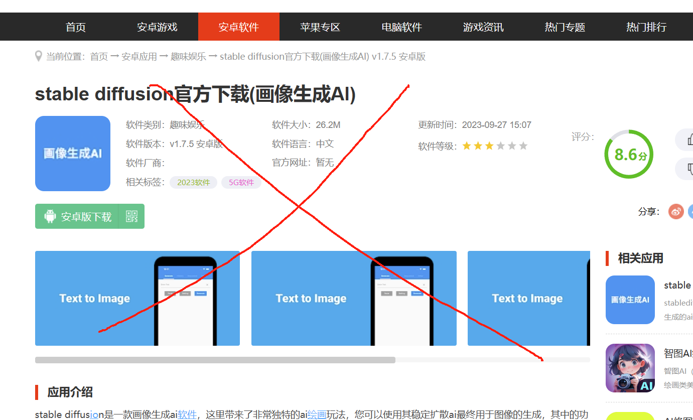Image resolution: width=693 pixels, height=420 pixels.
Task: Open the related 画像生成AI app icon
Action: click(x=630, y=300)
